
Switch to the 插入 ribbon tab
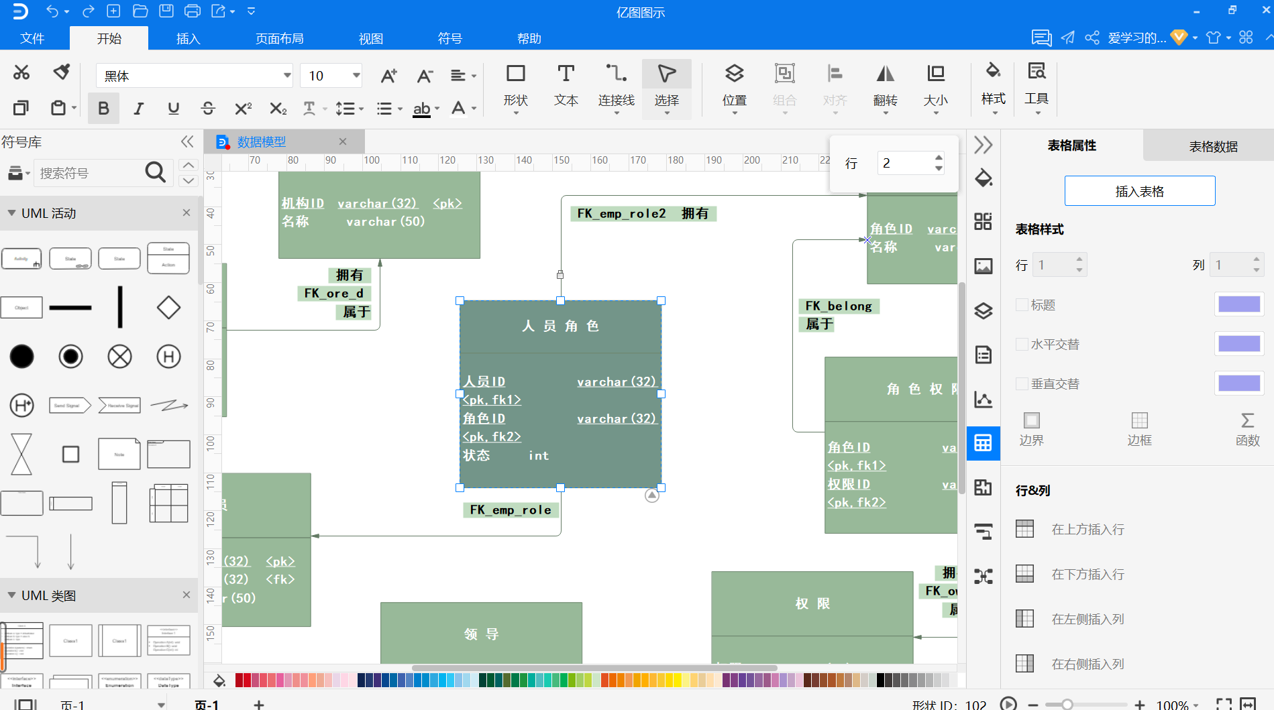coord(188,38)
